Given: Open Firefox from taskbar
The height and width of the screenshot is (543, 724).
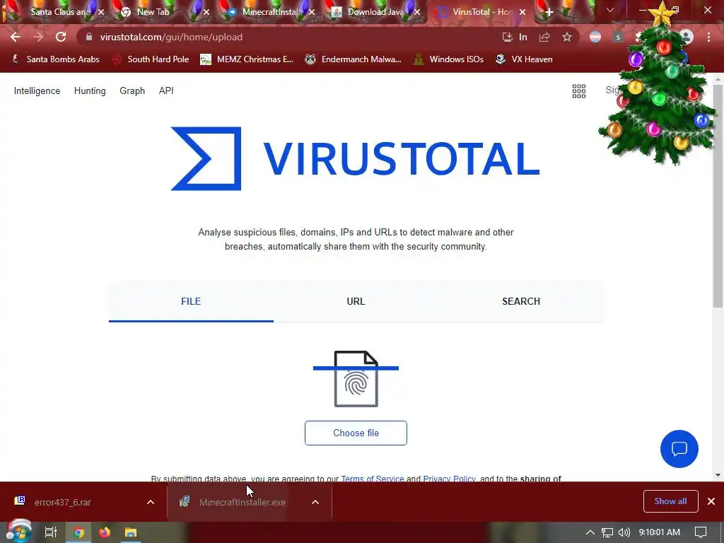Looking at the screenshot, I should (x=105, y=532).
